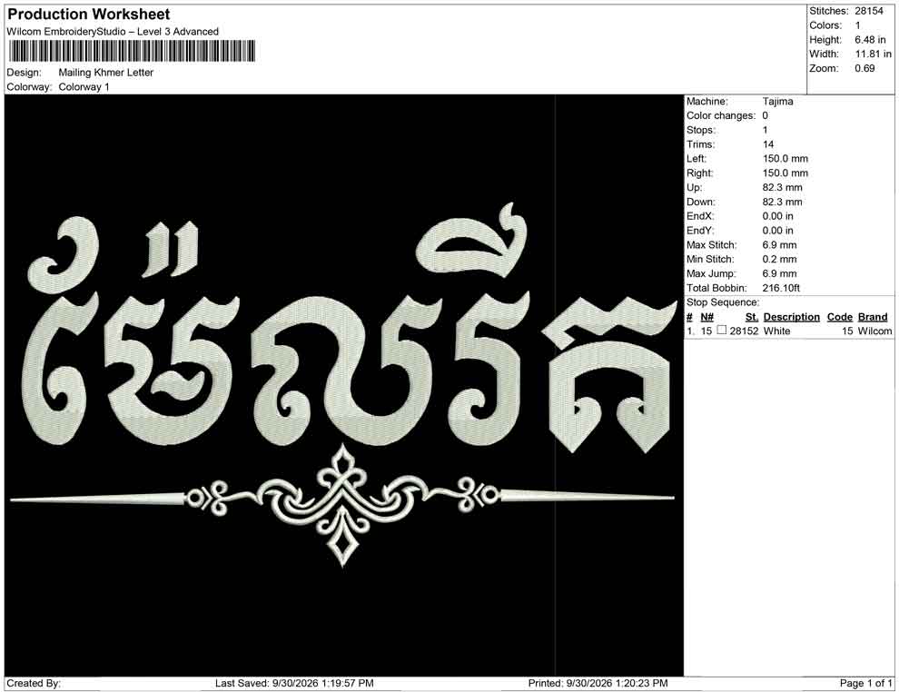This screenshot has height=692, width=899.
Task: Click the Left value '150.0 mm'
Action: (x=785, y=159)
